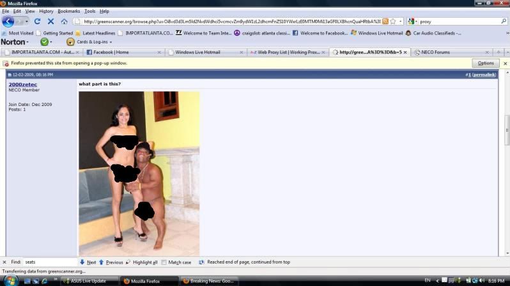Viewport: 510px width, 286px height.
Task: Toggle Highlight all in find bar
Action: click(x=141, y=262)
